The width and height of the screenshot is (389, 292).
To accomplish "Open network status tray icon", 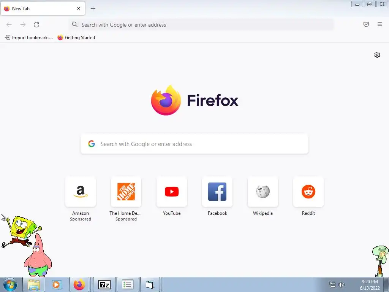I will (332, 285).
